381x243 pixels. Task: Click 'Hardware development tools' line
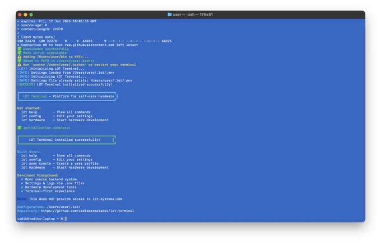[x=49, y=187]
